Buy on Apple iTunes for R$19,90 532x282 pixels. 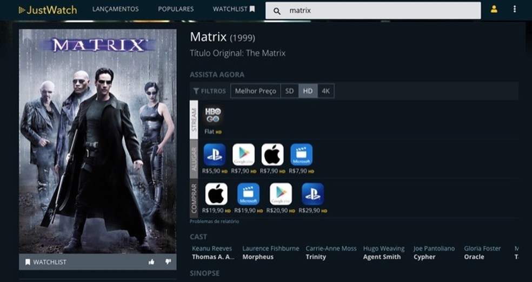tap(216, 194)
